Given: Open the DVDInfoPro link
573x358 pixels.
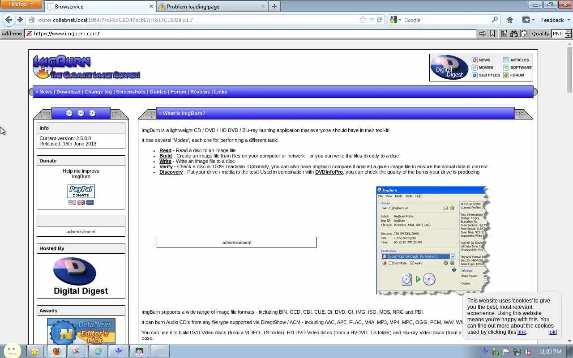Looking at the screenshot, I should click(329, 172).
